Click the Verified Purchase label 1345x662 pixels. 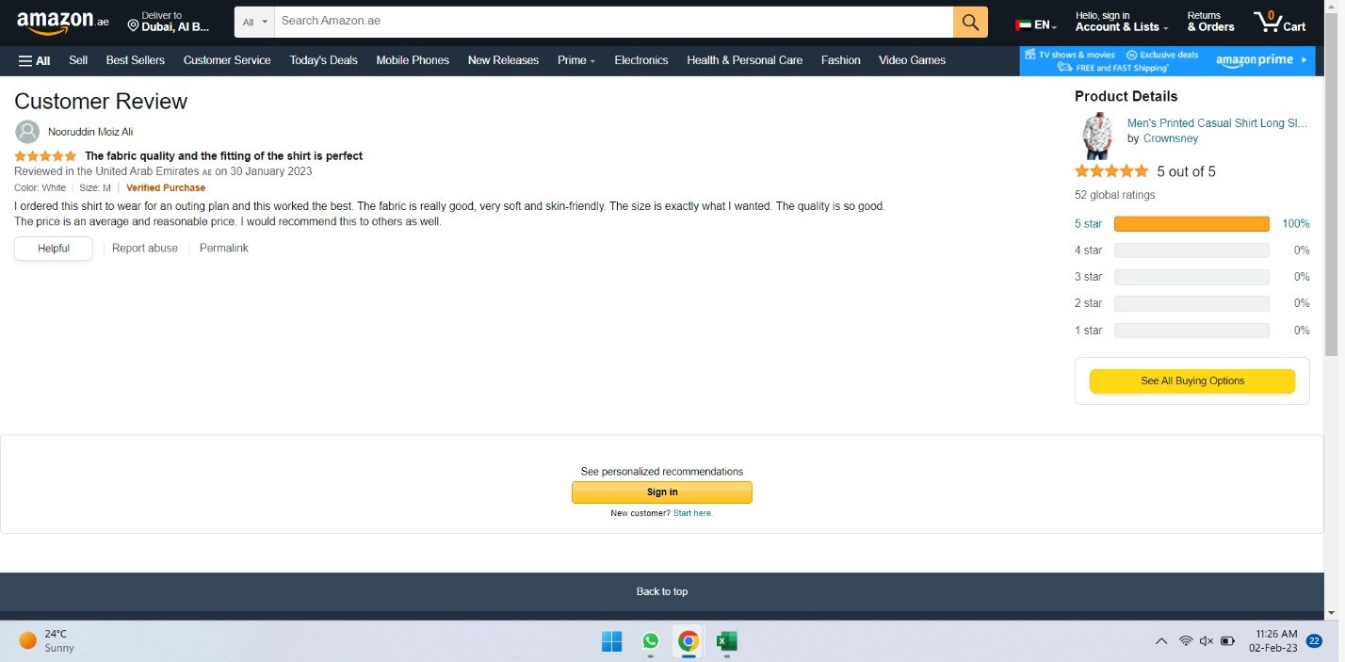coord(166,188)
